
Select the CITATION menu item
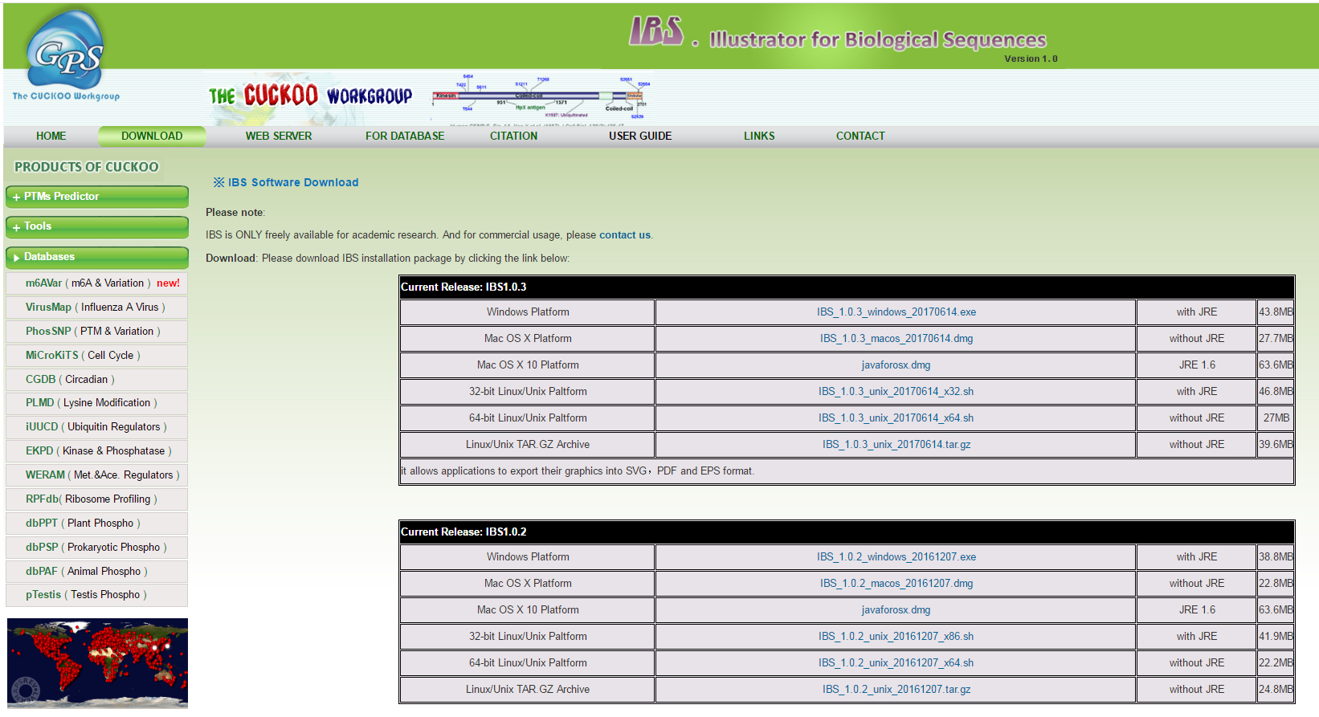tap(513, 136)
